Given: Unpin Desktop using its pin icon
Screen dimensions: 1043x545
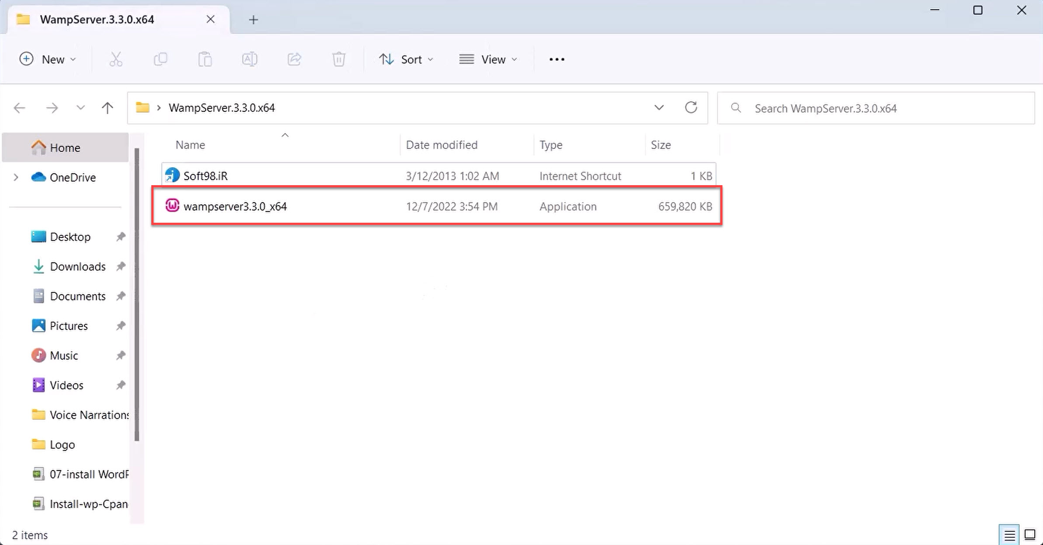Looking at the screenshot, I should click(x=121, y=237).
